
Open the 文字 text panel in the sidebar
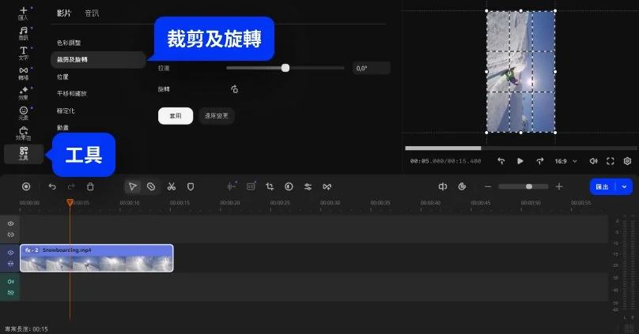(x=24, y=54)
